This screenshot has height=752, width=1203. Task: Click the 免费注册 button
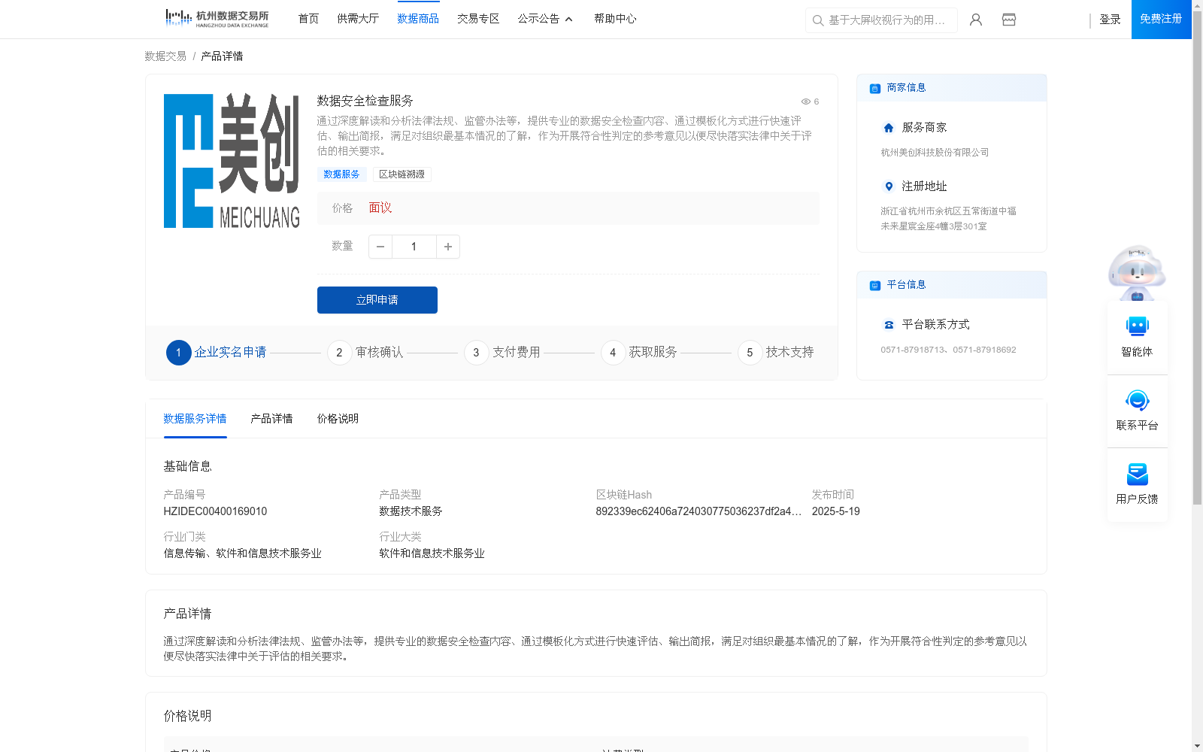coord(1161,20)
